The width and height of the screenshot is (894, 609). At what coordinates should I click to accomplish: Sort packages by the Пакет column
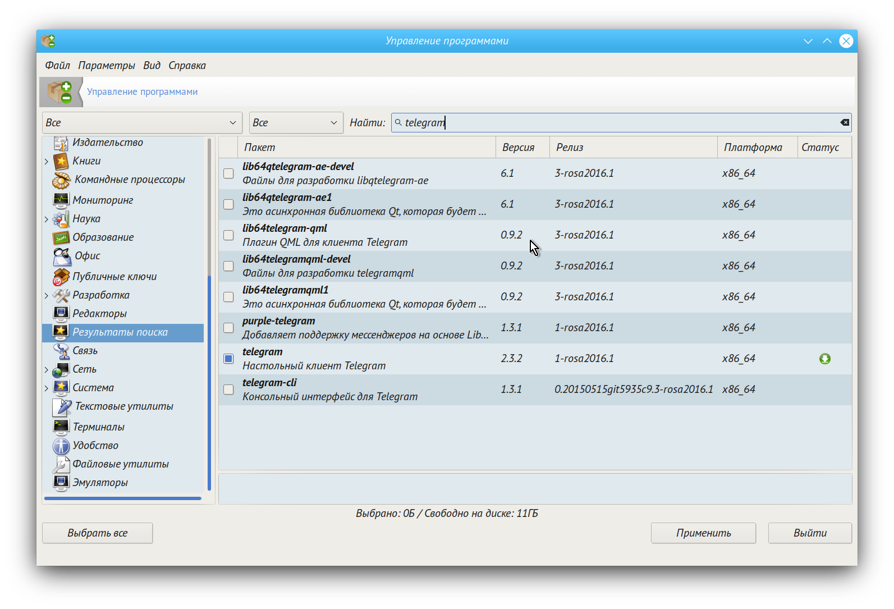366,147
